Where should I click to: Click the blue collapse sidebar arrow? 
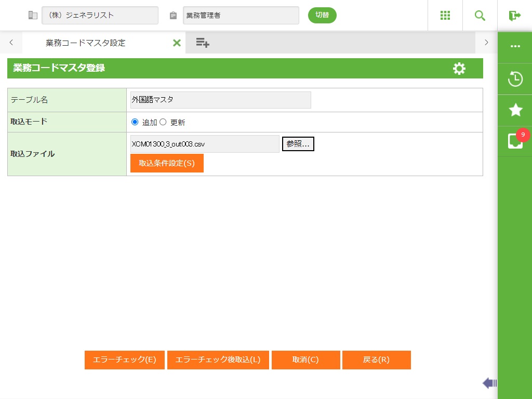(x=489, y=383)
